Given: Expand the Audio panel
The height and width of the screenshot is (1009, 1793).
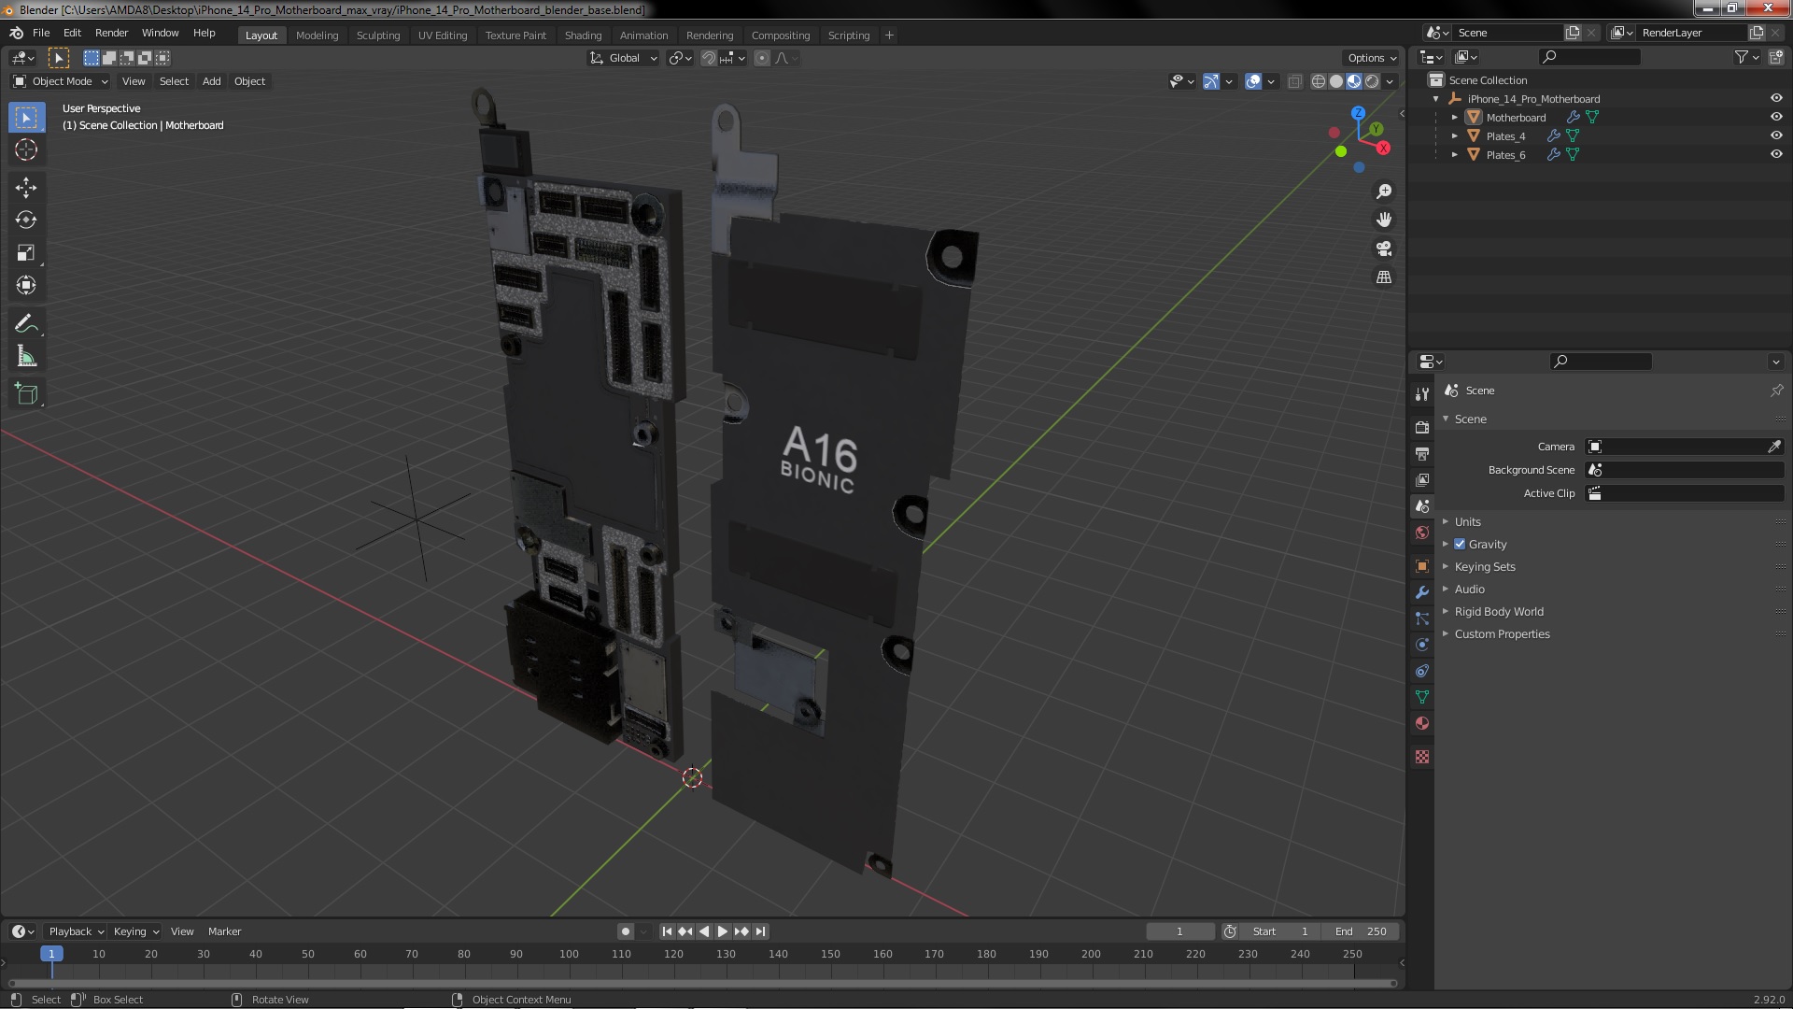Looking at the screenshot, I should [x=1469, y=589].
